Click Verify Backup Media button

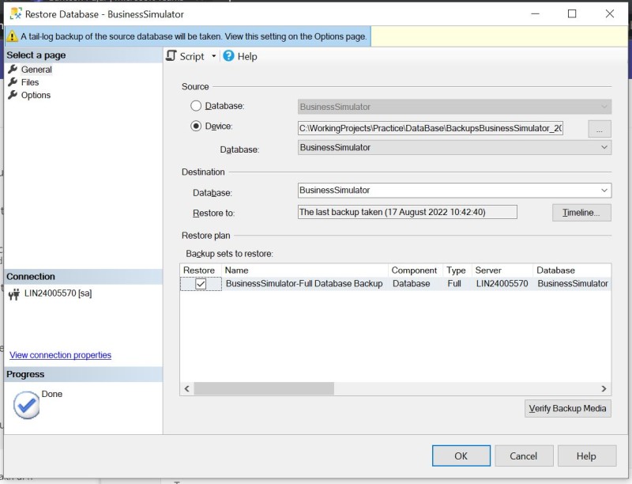567,409
